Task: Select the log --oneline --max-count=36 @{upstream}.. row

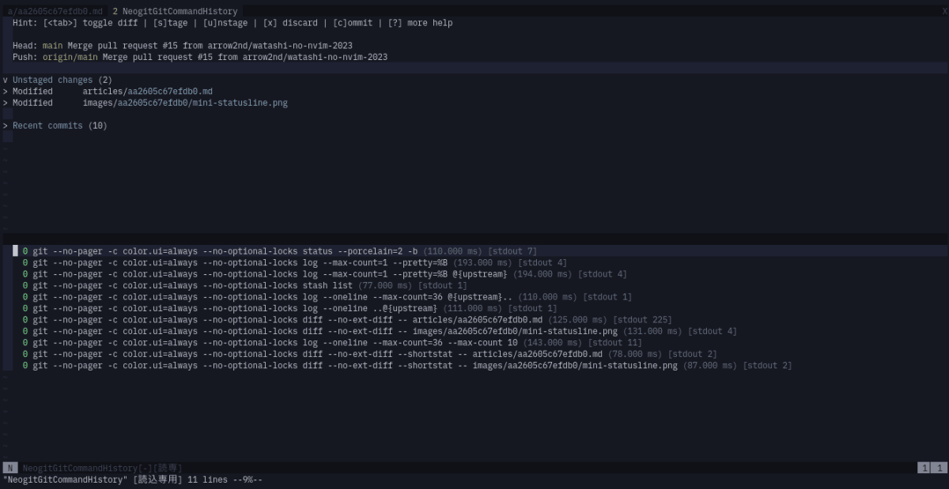Action: [327, 297]
